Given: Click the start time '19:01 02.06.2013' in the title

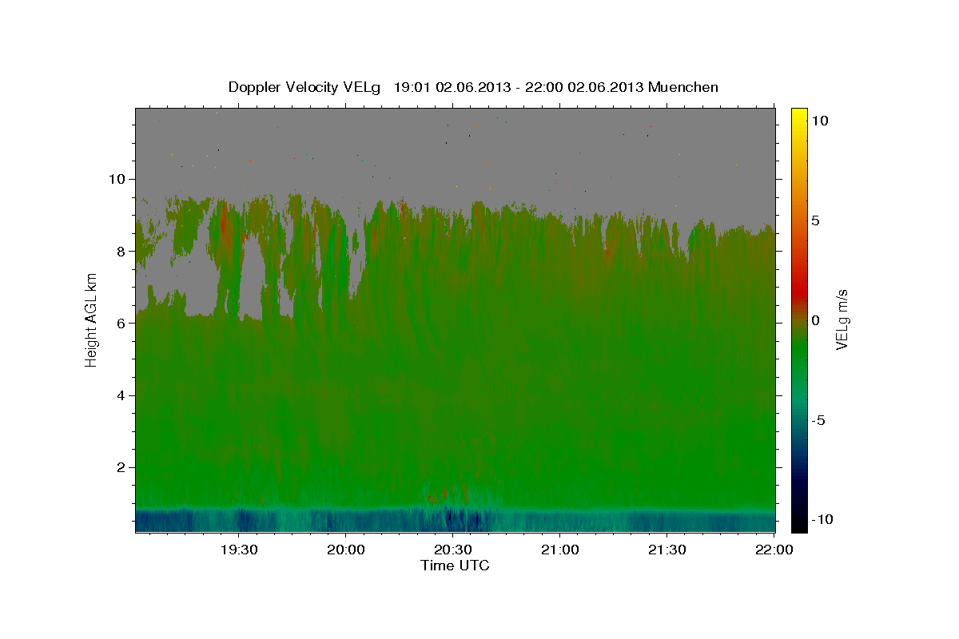Looking at the screenshot, I should point(452,87).
